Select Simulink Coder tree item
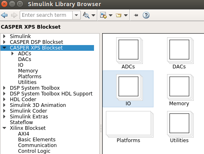The image size is (204, 154). pyautogui.click(x=28, y=111)
